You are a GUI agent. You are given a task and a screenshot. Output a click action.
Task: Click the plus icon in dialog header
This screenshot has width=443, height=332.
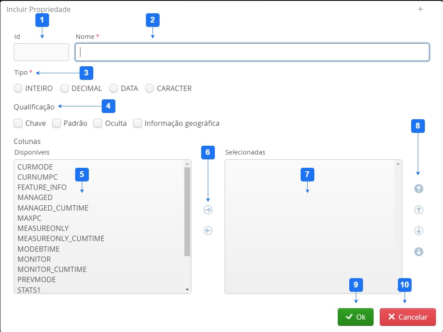(420, 9)
